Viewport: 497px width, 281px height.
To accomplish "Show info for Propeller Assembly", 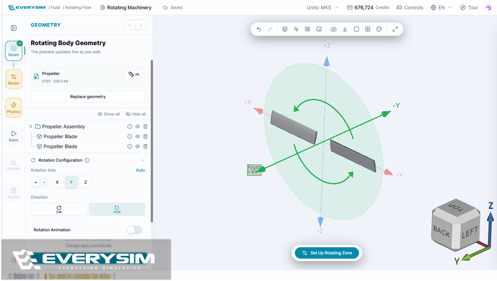I will [x=130, y=126].
